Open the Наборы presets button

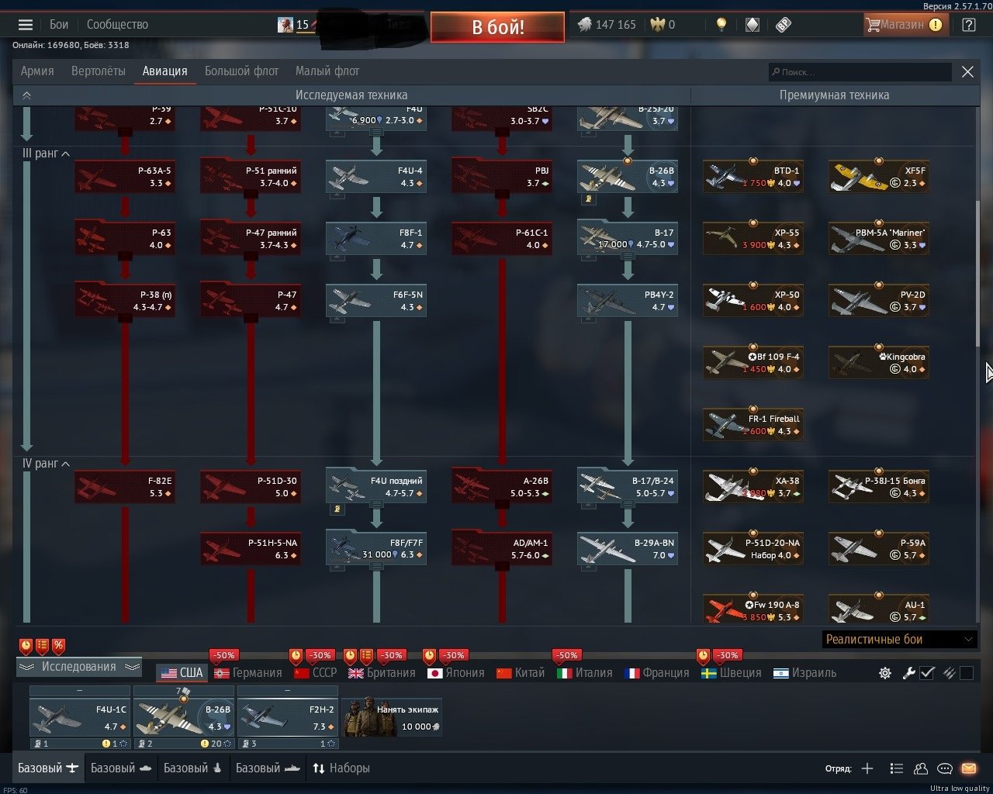pyautogui.click(x=341, y=768)
